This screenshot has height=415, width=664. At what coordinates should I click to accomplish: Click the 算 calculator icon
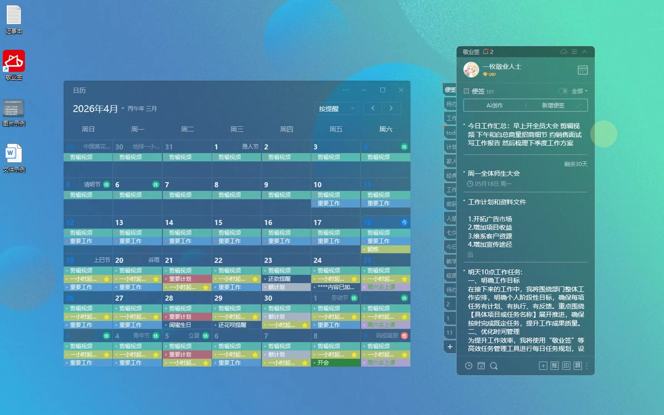(x=578, y=366)
